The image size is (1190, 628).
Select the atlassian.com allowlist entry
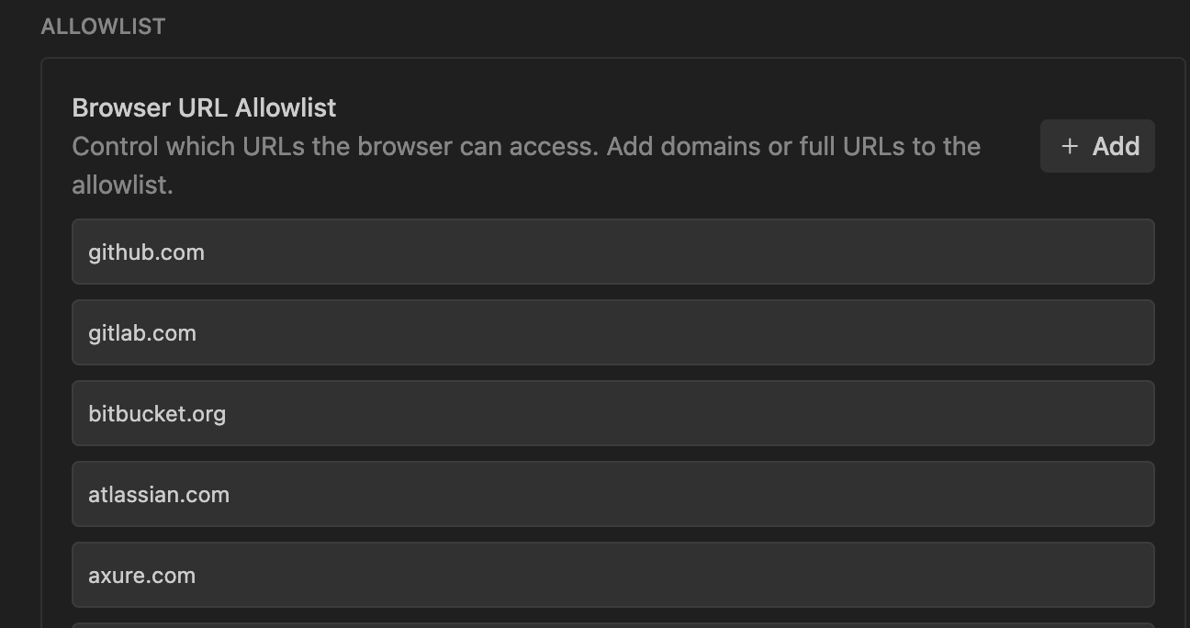tap(612, 494)
